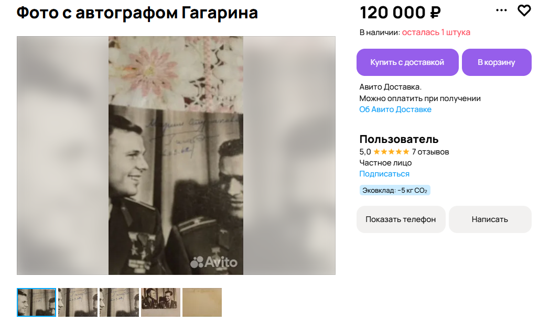
Task: Open the seller profile «Пользователь»
Action: click(398, 139)
